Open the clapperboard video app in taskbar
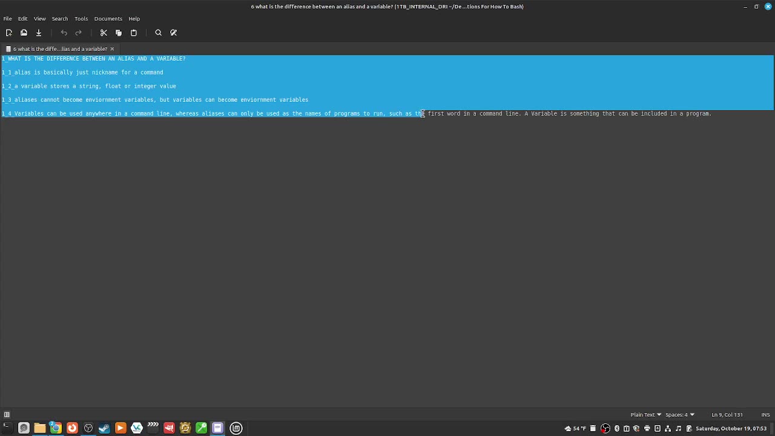775x436 pixels. coord(153,428)
